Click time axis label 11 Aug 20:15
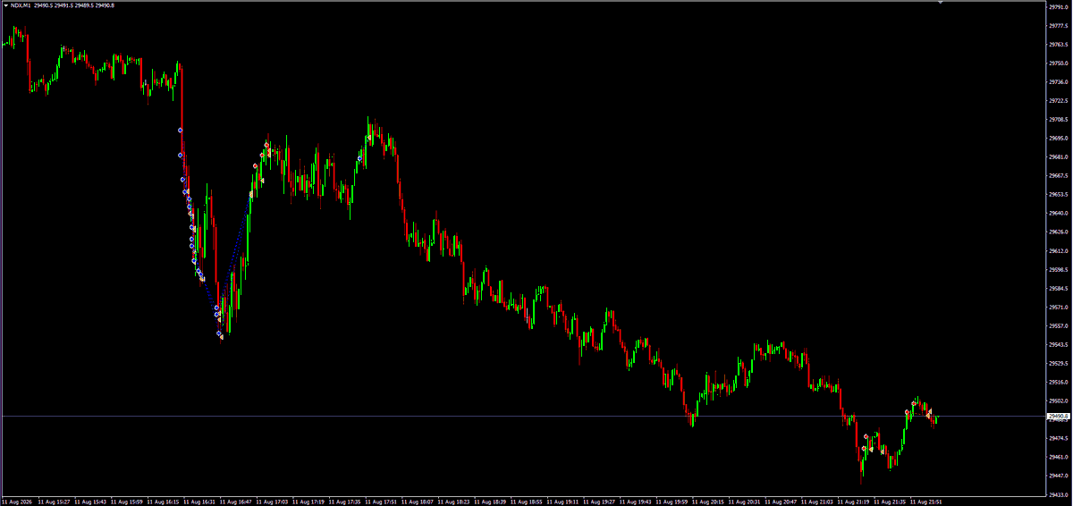The height and width of the screenshot is (506, 1073). point(709,502)
